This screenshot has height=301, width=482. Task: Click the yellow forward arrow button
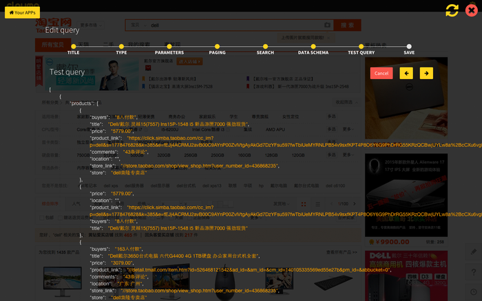[426, 74]
